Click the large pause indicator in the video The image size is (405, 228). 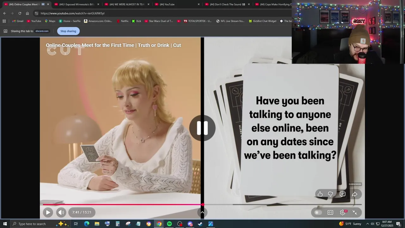(x=202, y=128)
